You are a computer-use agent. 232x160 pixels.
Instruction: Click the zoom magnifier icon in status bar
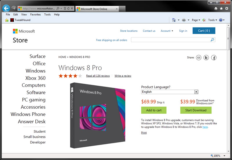coord(212,156)
